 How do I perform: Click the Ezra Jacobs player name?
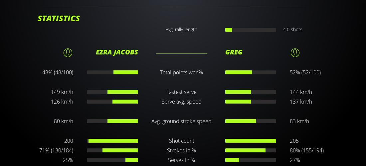117,52
